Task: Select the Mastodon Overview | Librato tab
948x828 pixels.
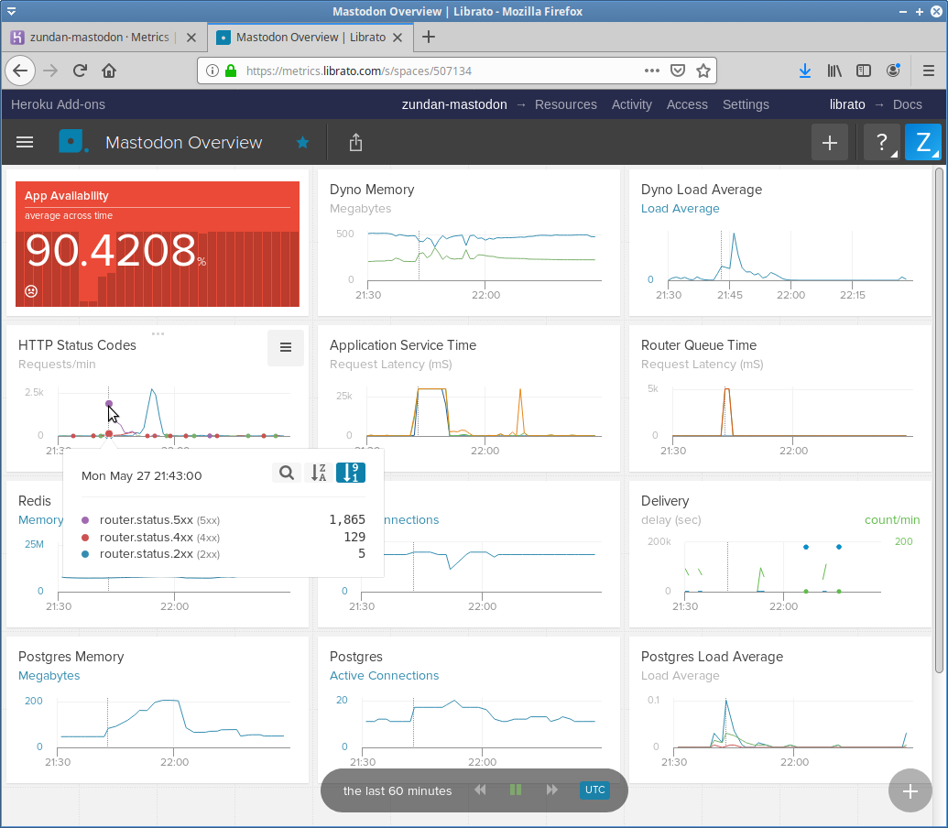Action: click(311, 38)
